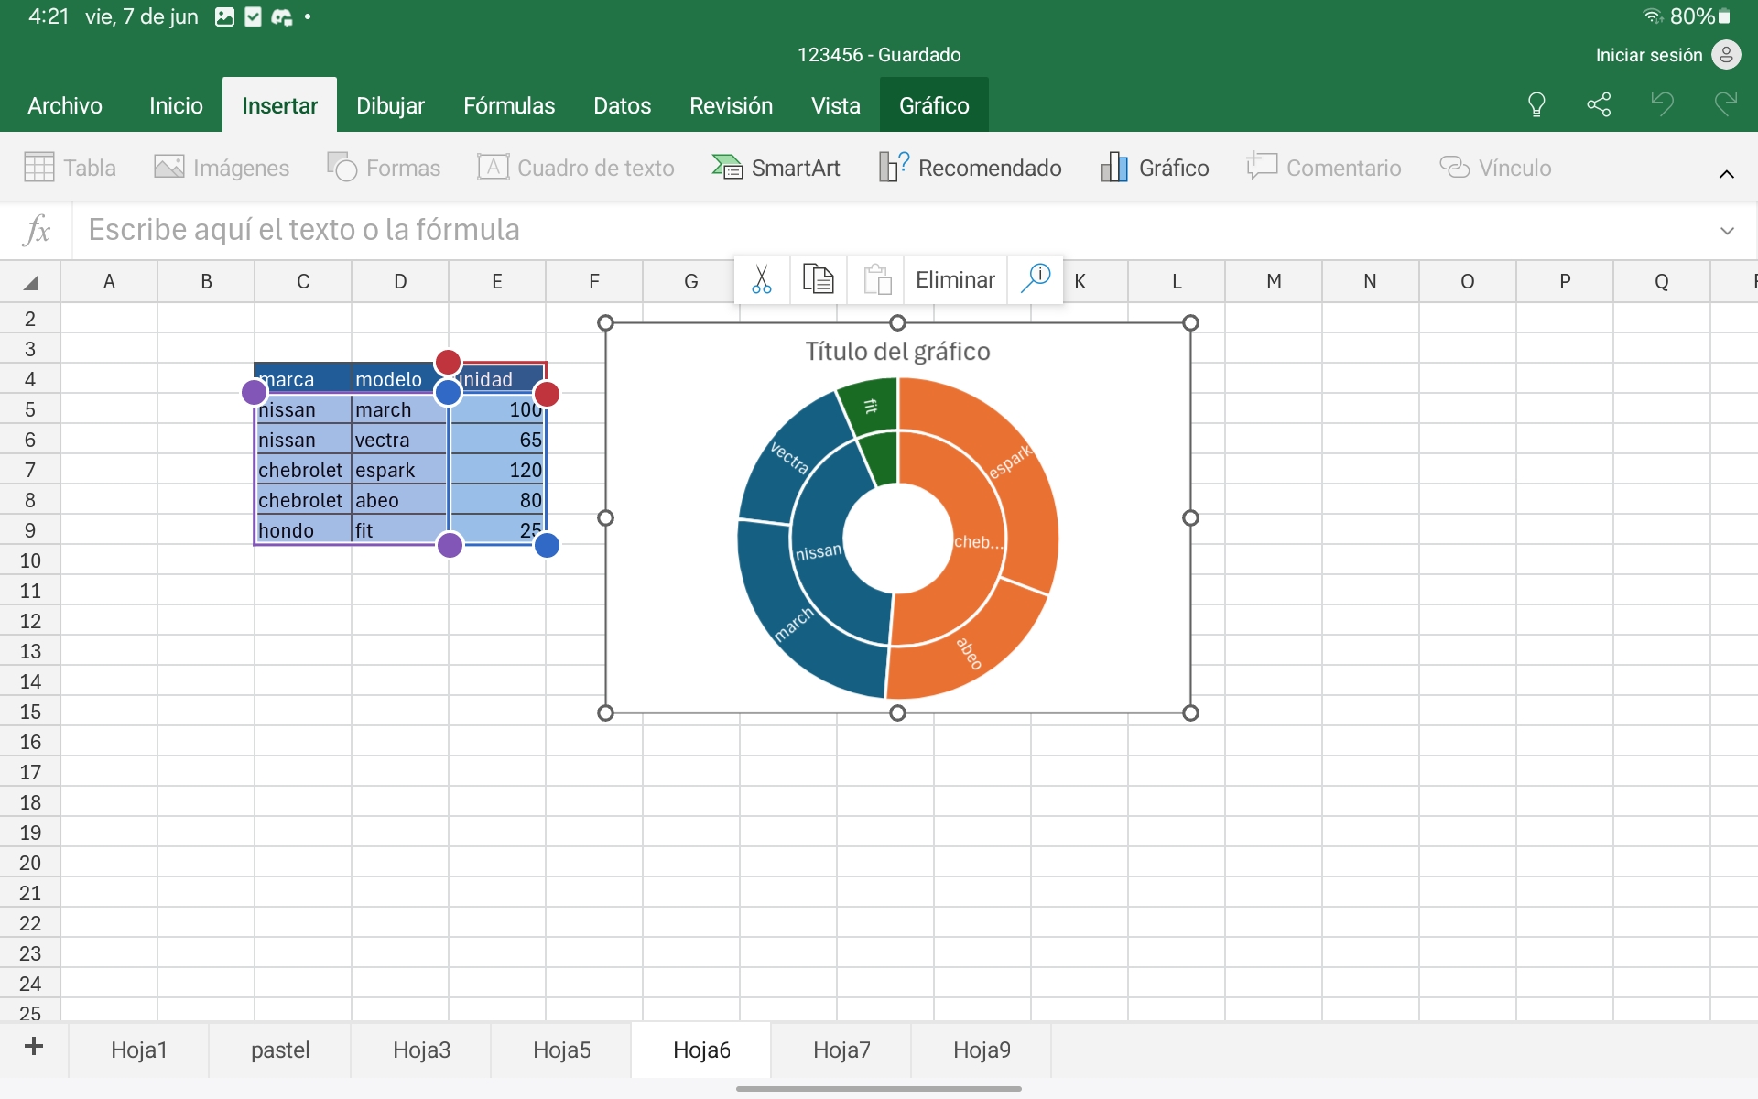This screenshot has width=1758, height=1099.
Task: Tap the select-all corner triangle
Action: point(31,282)
